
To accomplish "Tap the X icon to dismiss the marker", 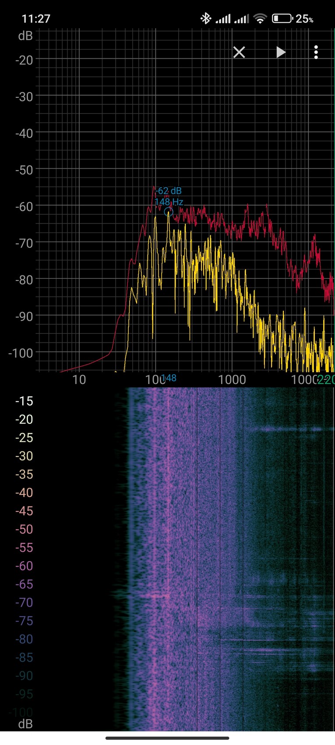I will 239,53.
